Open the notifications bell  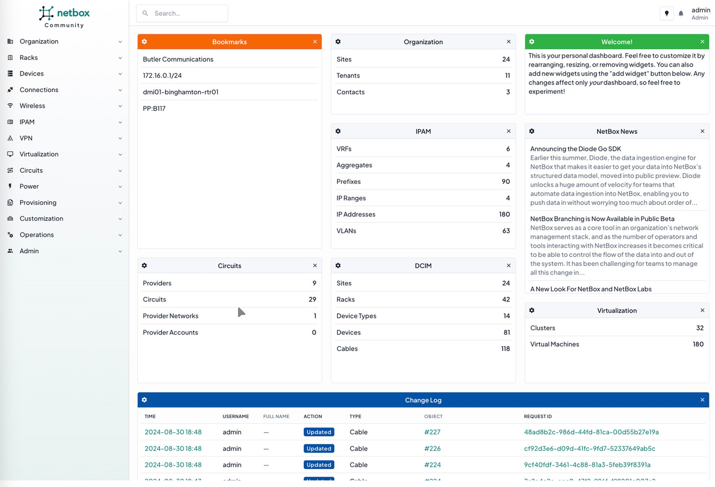(x=681, y=14)
